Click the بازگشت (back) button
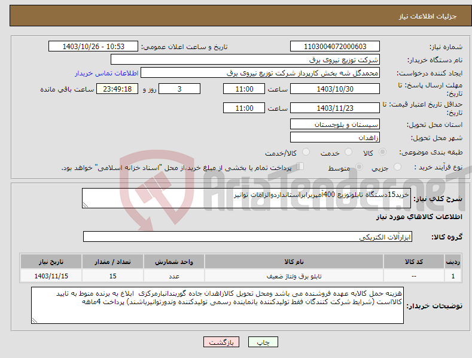Screen dimensions: 472x358 221,342
